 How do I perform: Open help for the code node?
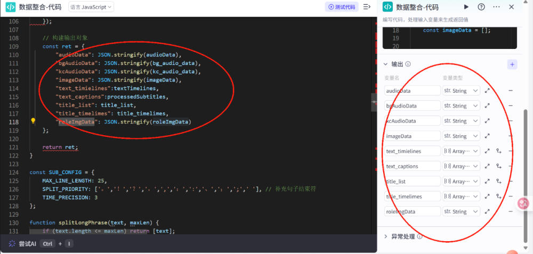tap(481, 7)
